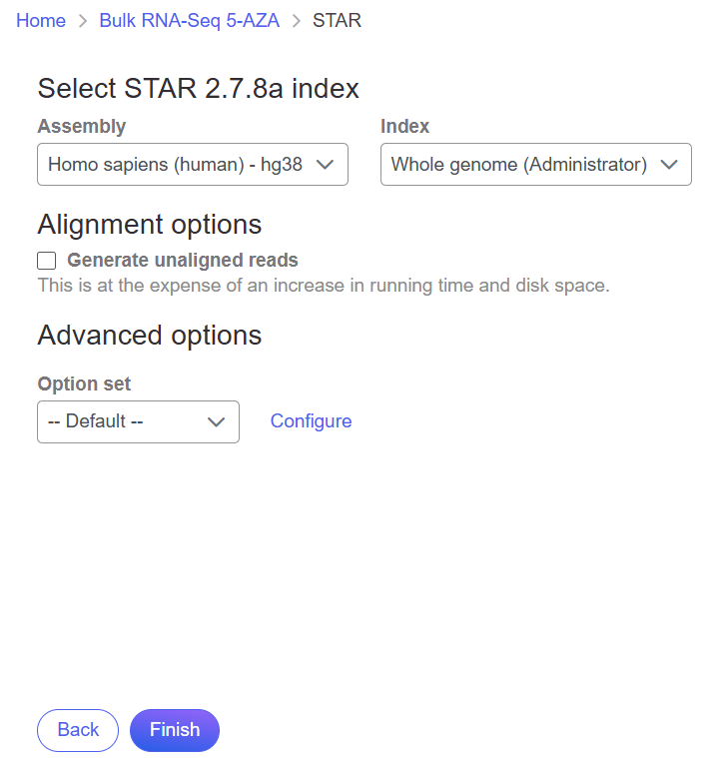Image resolution: width=720 pixels, height=758 pixels.
Task: Enable the Generate unaligned reads checkbox
Action: point(47,261)
